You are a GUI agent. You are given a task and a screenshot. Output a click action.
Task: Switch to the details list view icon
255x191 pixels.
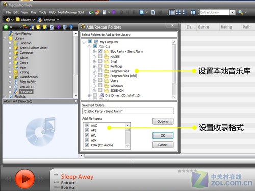pos(172,12)
